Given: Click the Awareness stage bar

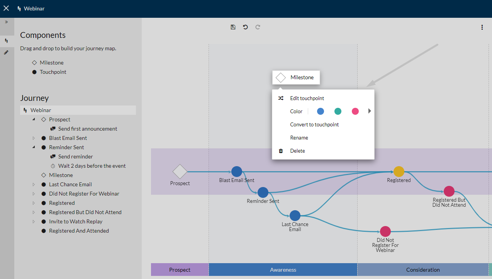Looking at the screenshot, I should point(283,270).
